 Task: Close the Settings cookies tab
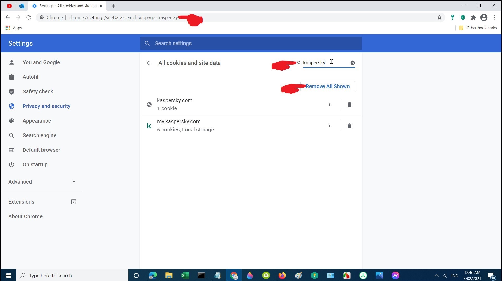pos(101,6)
